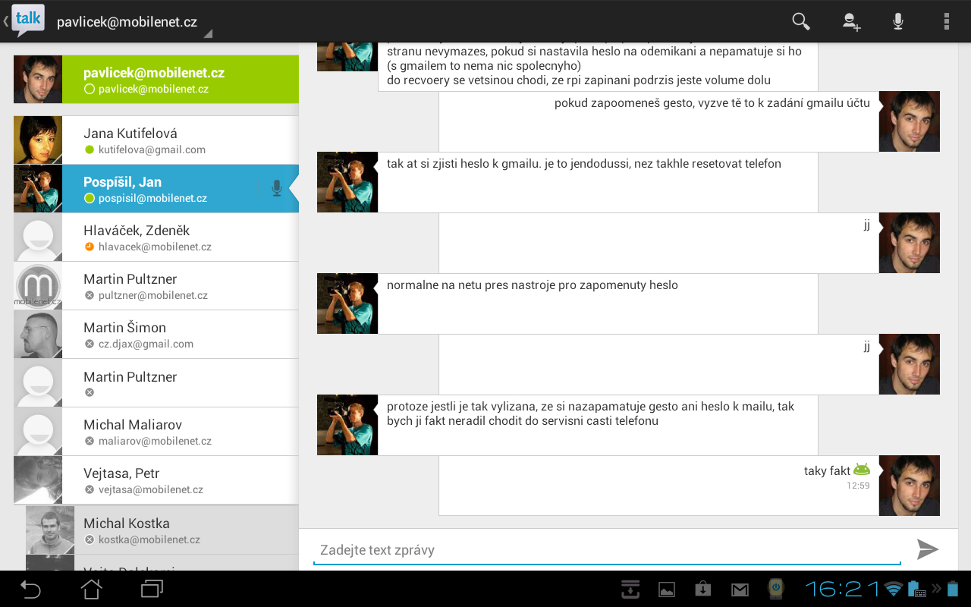Toggle Wi-Fi from the status bar indicator
This screenshot has height=607, width=971.
(x=892, y=589)
